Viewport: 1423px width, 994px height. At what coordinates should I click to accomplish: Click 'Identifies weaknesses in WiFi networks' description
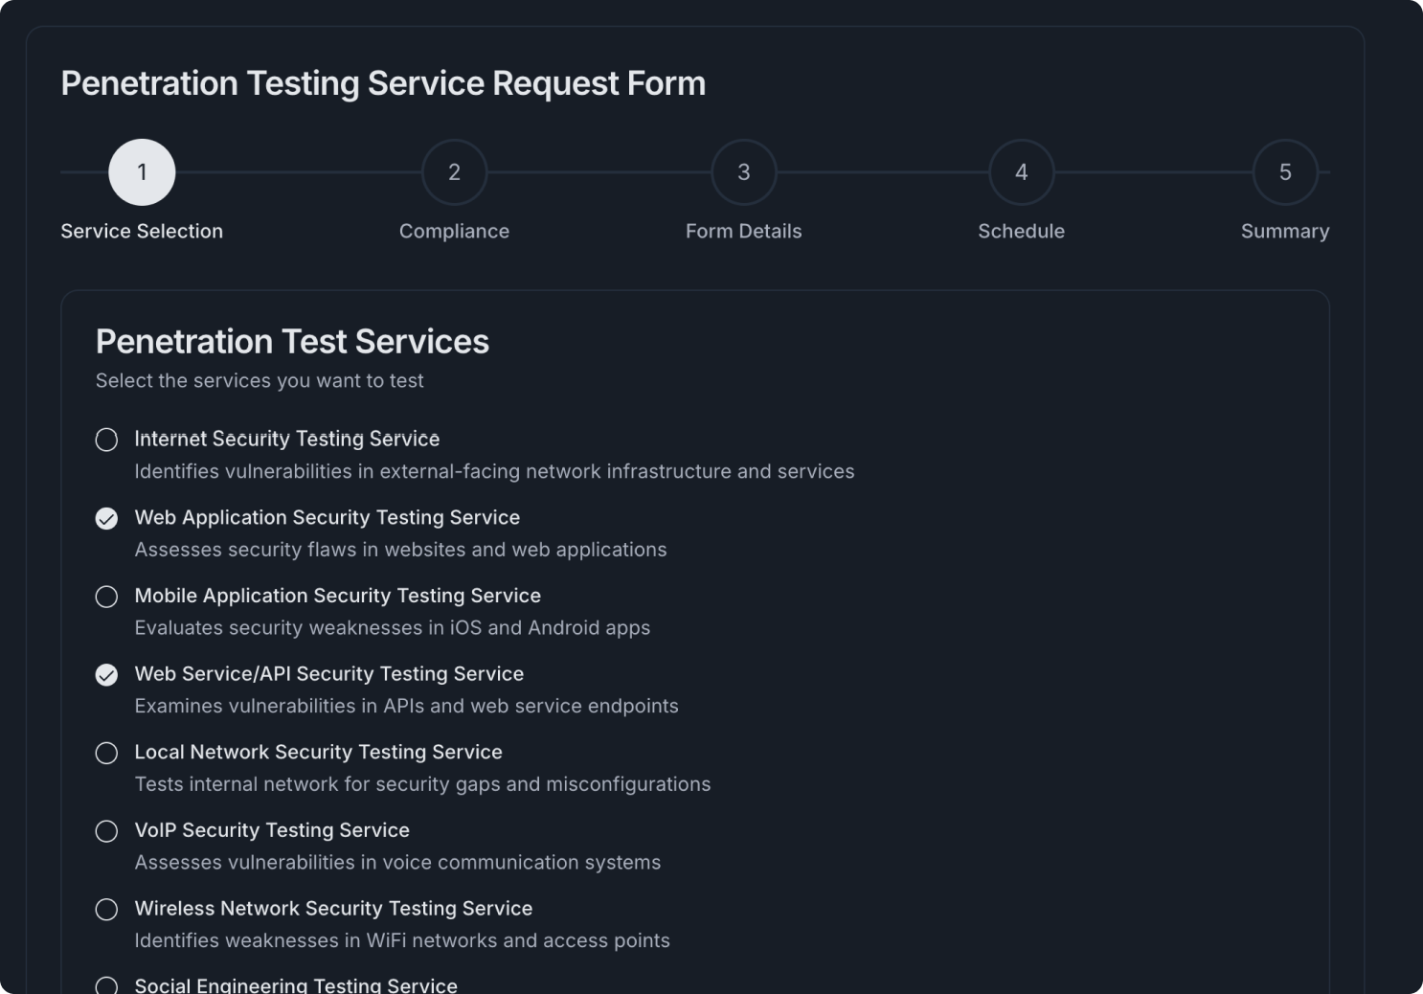point(402,940)
